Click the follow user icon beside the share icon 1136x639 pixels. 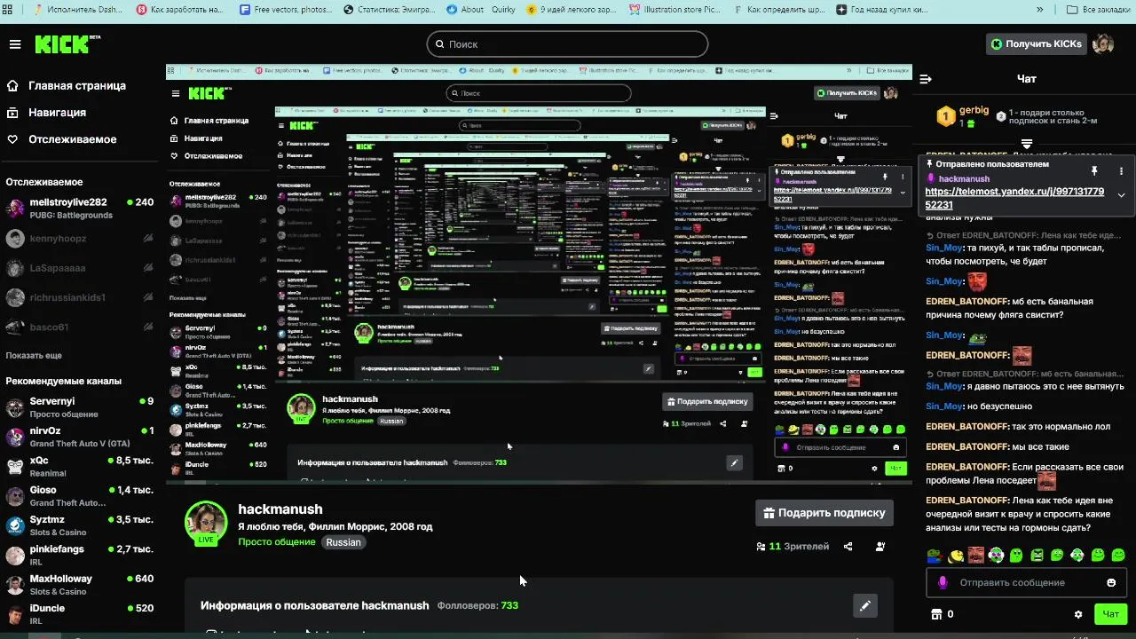coord(880,547)
